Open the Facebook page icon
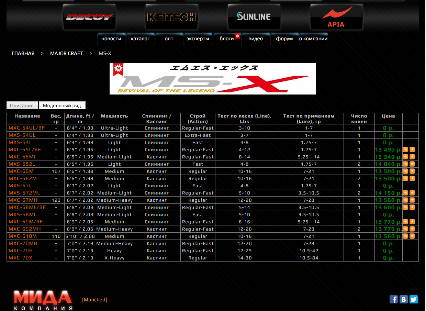 click(x=394, y=299)
